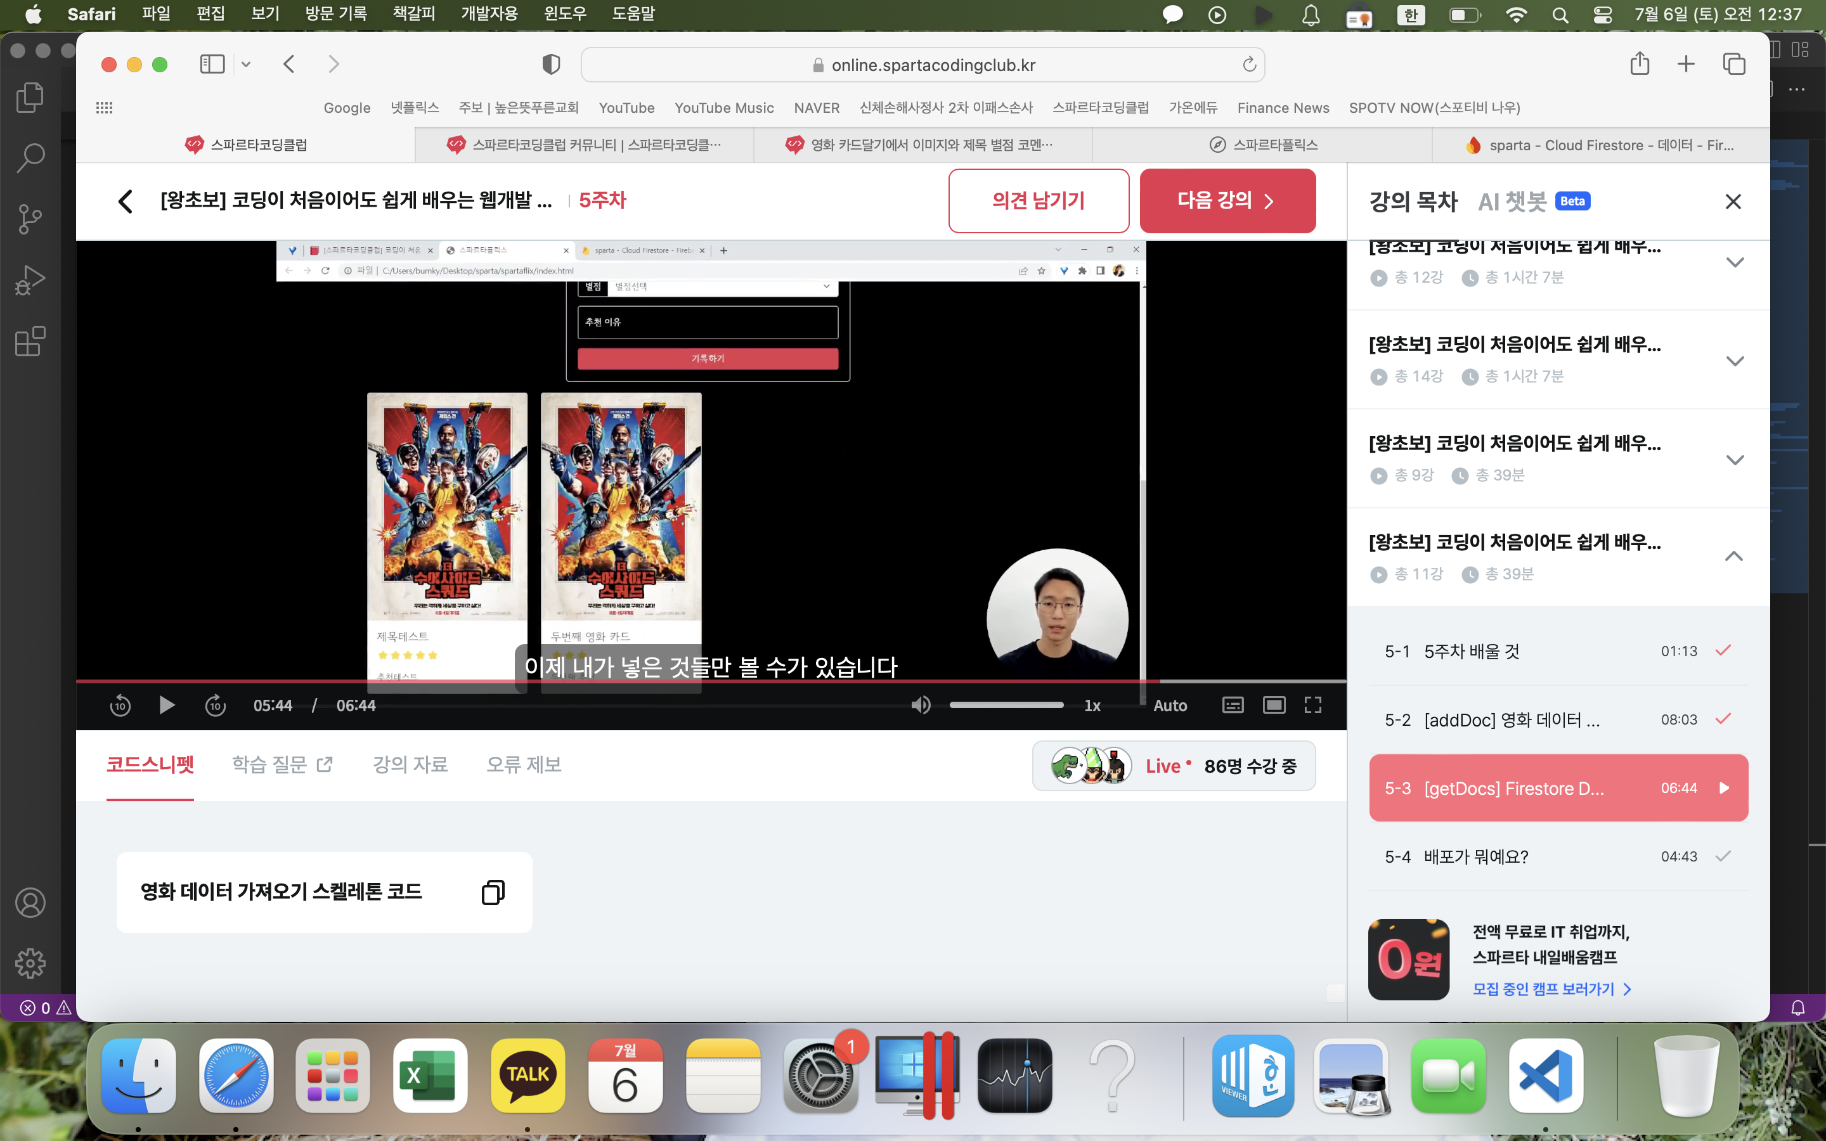This screenshot has width=1826, height=1141.
Task: Click 의견 남기기 button
Action: tap(1039, 201)
